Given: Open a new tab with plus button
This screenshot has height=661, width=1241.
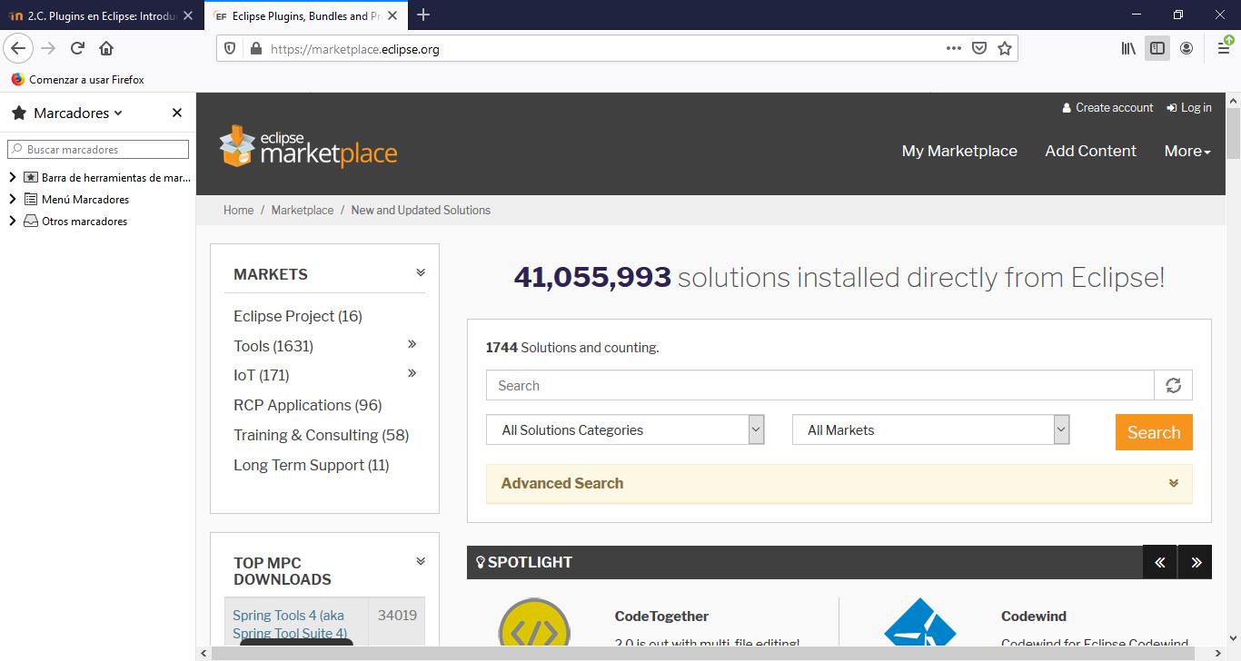Looking at the screenshot, I should tap(423, 15).
